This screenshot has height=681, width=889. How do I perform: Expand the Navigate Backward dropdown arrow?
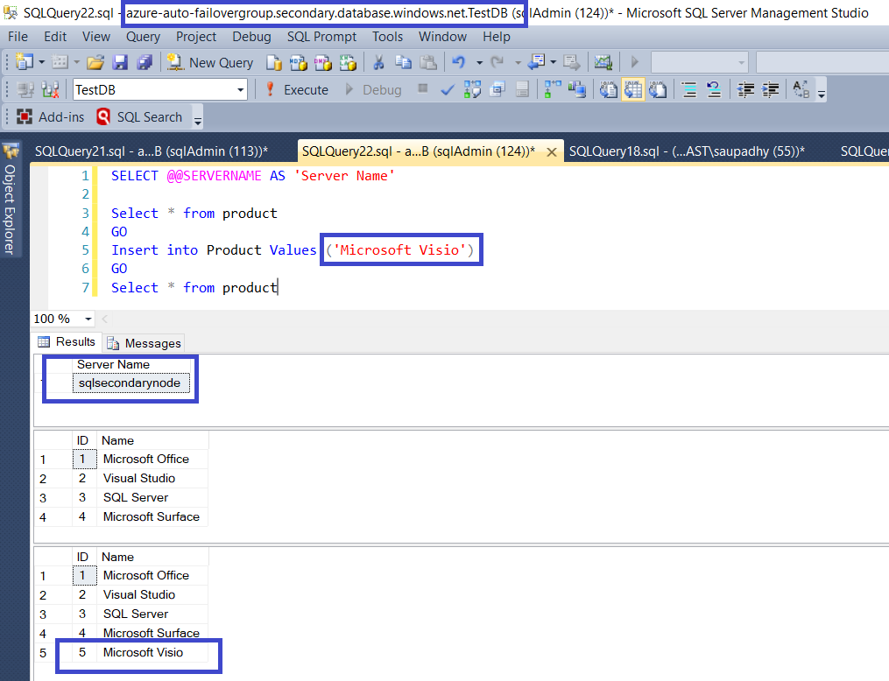point(553,62)
